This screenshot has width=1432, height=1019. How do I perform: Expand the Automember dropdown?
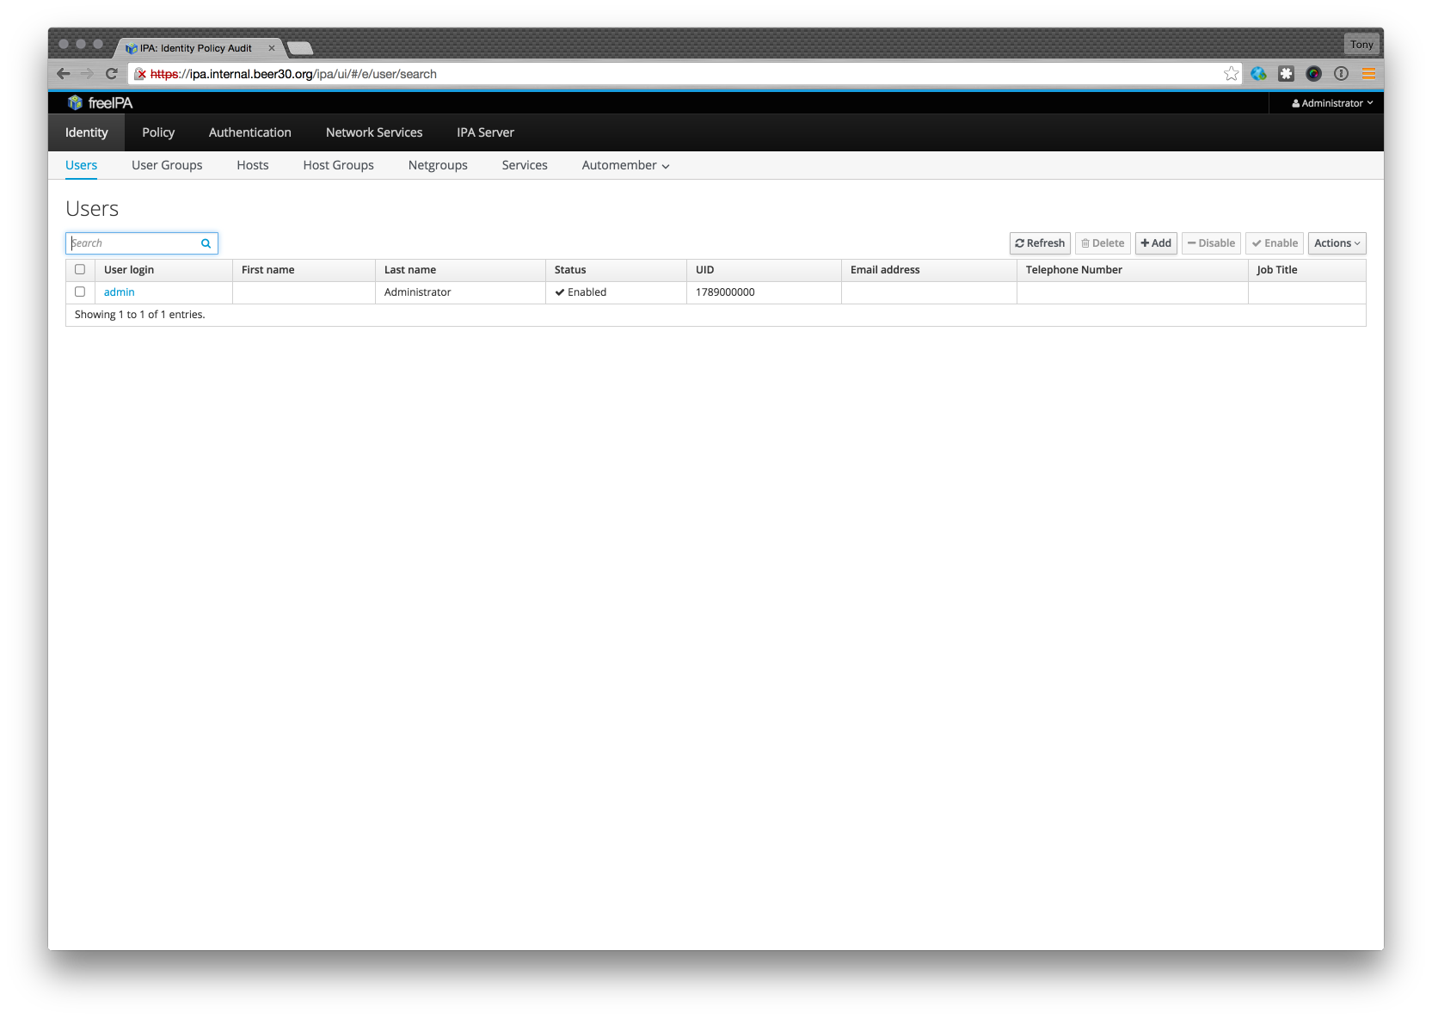[x=625, y=165]
